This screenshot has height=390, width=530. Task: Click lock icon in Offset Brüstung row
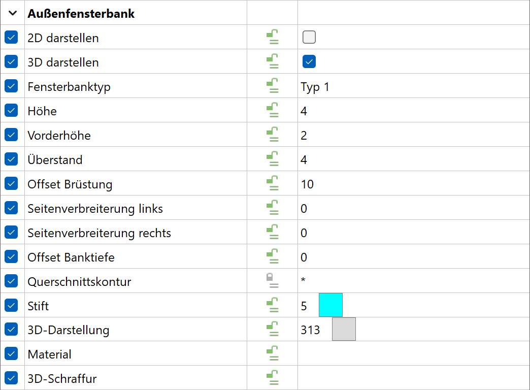click(x=273, y=183)
